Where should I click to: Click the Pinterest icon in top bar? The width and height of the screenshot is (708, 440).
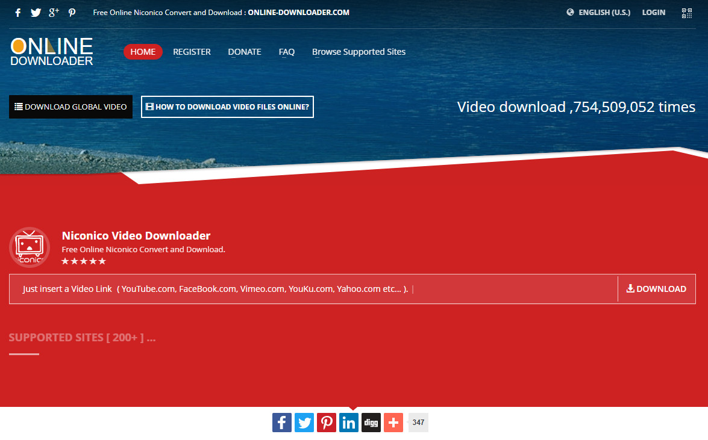[x=72, y=13]
